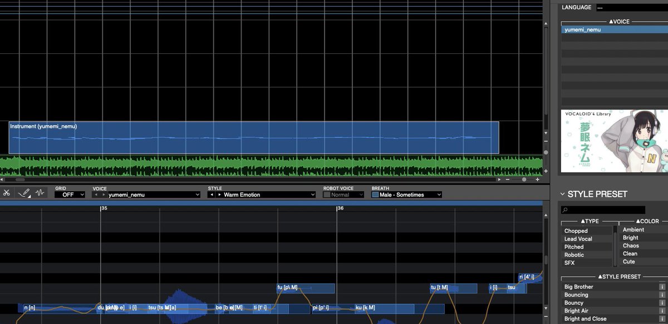Choose the Bouncing style preset
The width and height of the screenshot is (668, 324).
point(610,295)
